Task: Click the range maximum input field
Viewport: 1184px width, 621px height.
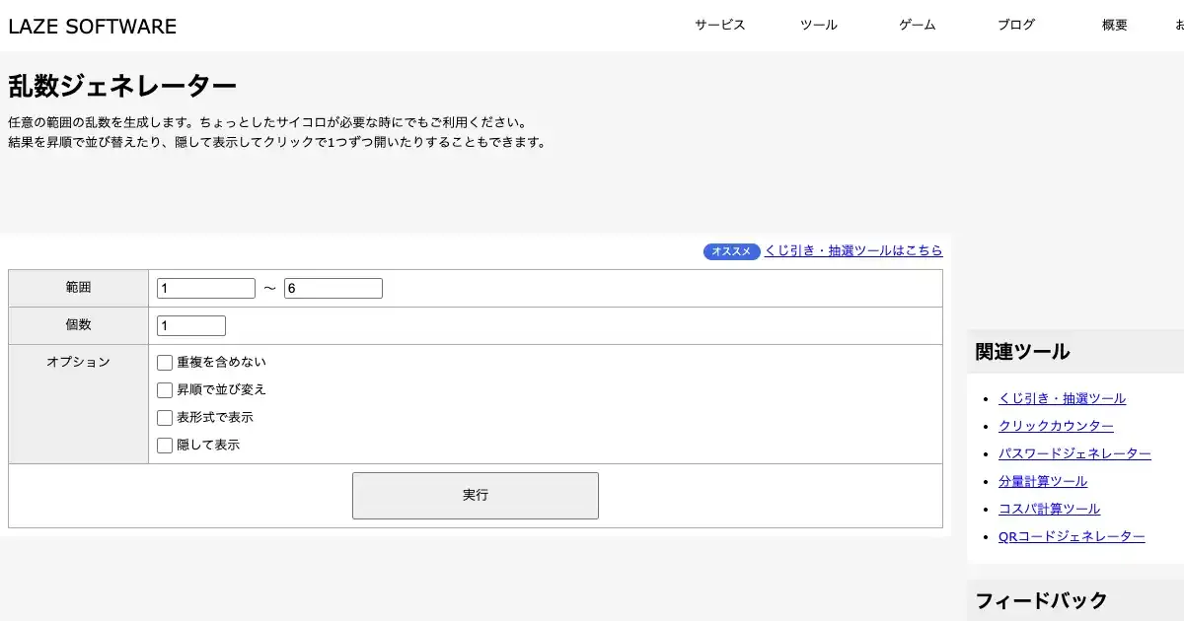Action: click(333, 289)
